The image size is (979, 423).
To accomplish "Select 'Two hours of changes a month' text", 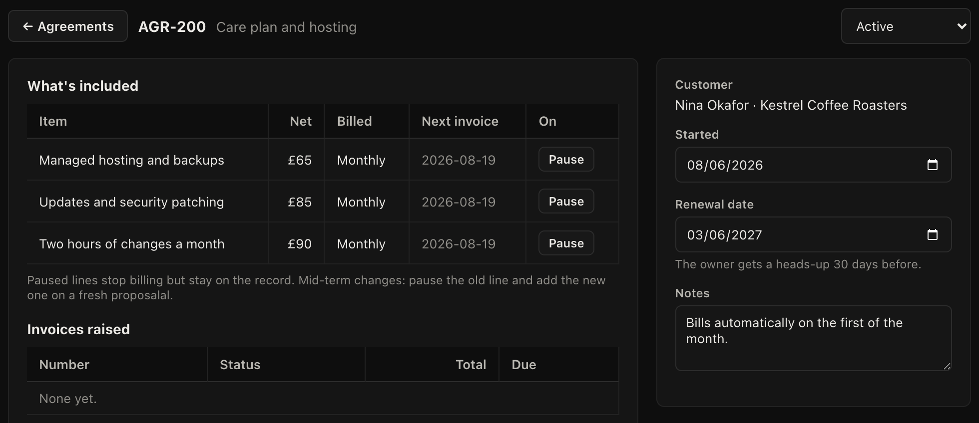I will [132, 244].
